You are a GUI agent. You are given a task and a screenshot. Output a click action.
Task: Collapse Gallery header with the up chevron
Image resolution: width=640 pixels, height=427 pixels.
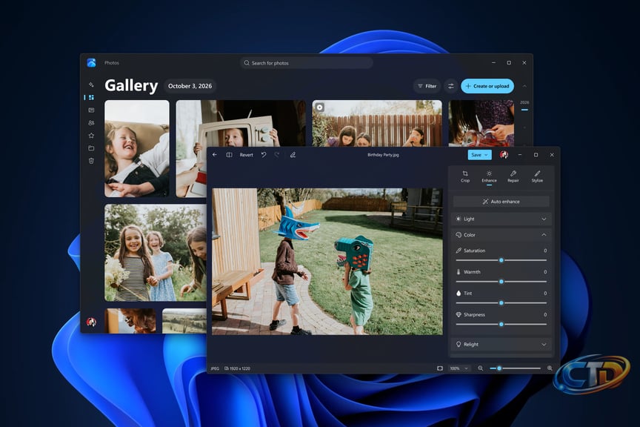524,86
